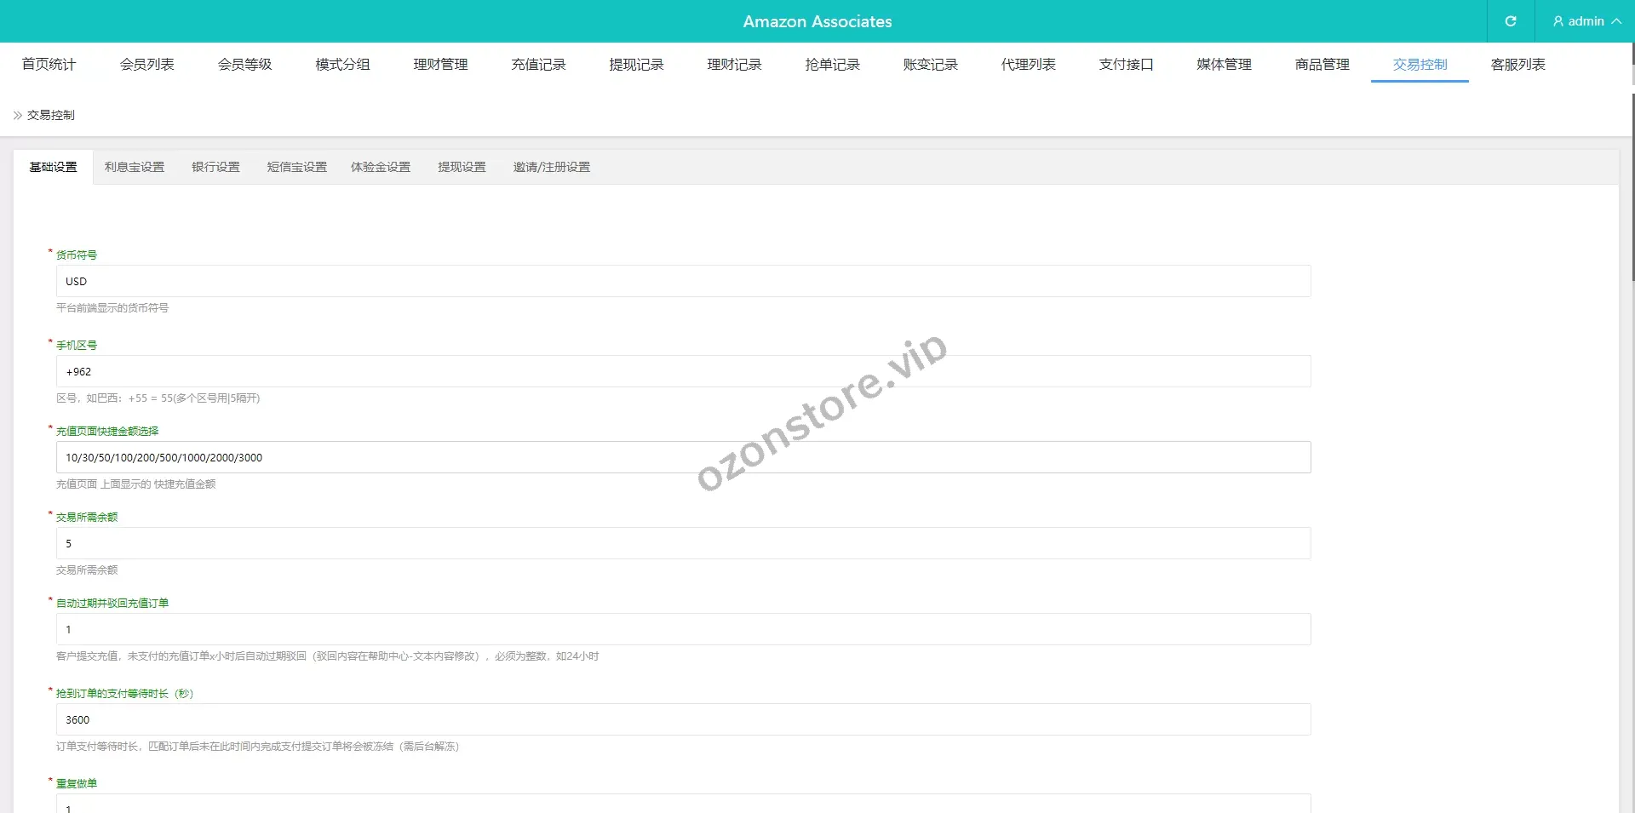The image size is (1635, 813).
Task: Click the 手机区号 +962 input field
Action: (x=681, y=371)
